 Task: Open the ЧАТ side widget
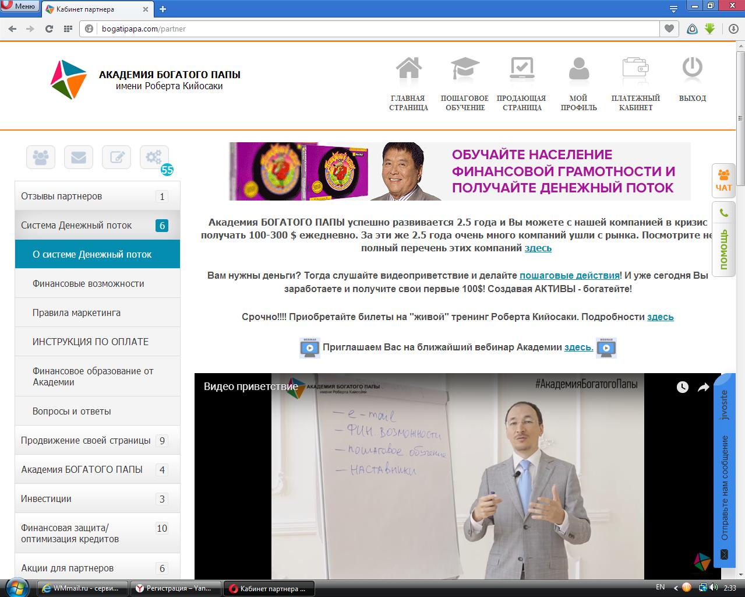pyautogui.click(x=723, y=181)
